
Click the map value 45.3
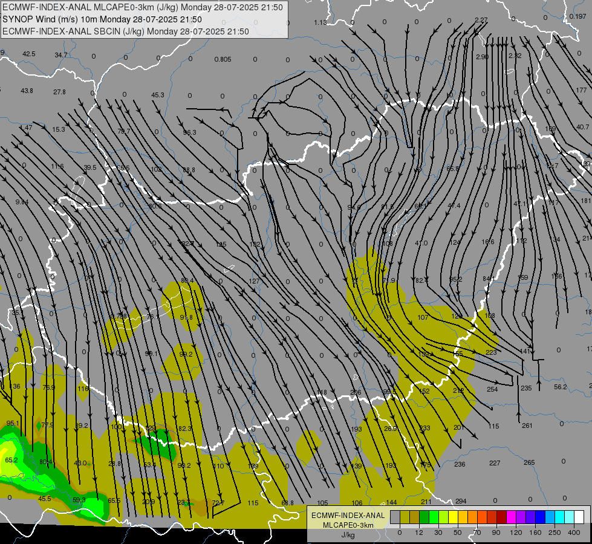tap(157, 95)
